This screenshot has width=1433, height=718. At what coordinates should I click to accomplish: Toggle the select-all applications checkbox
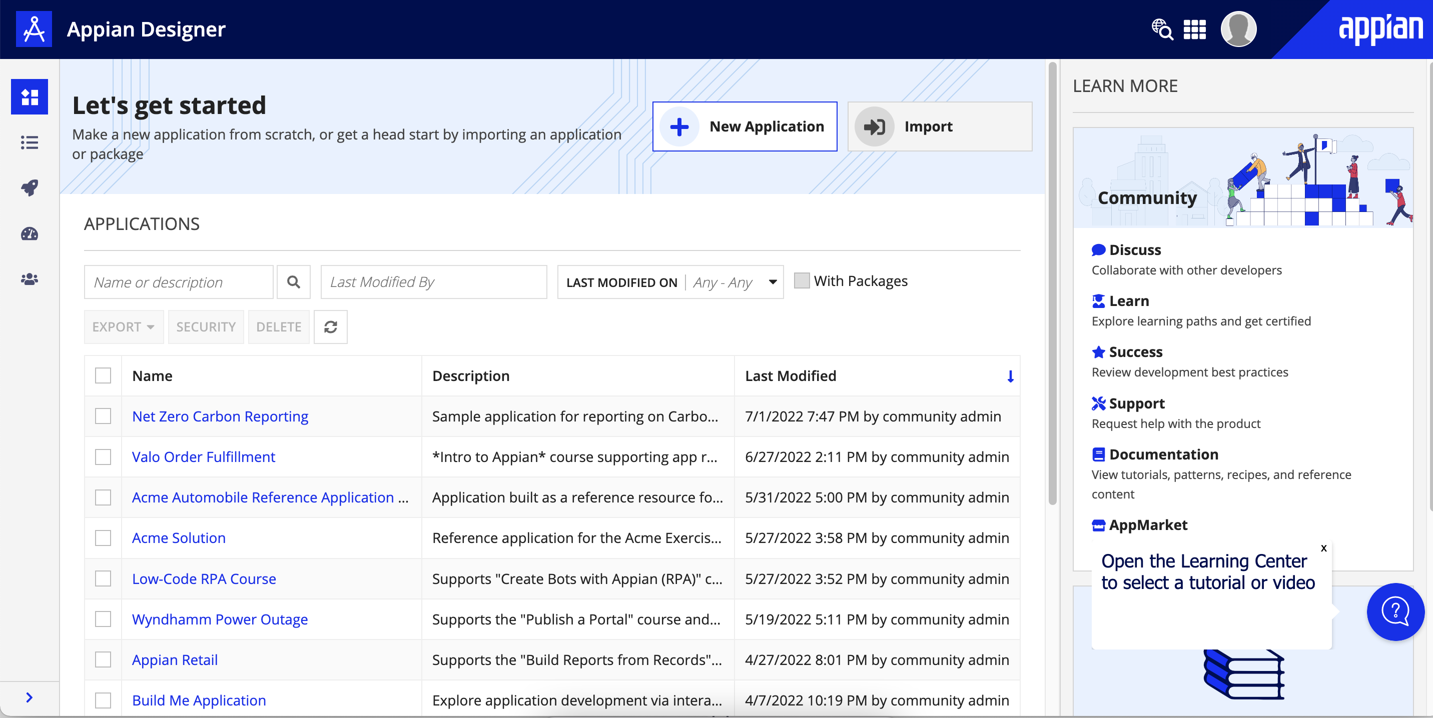103,376
